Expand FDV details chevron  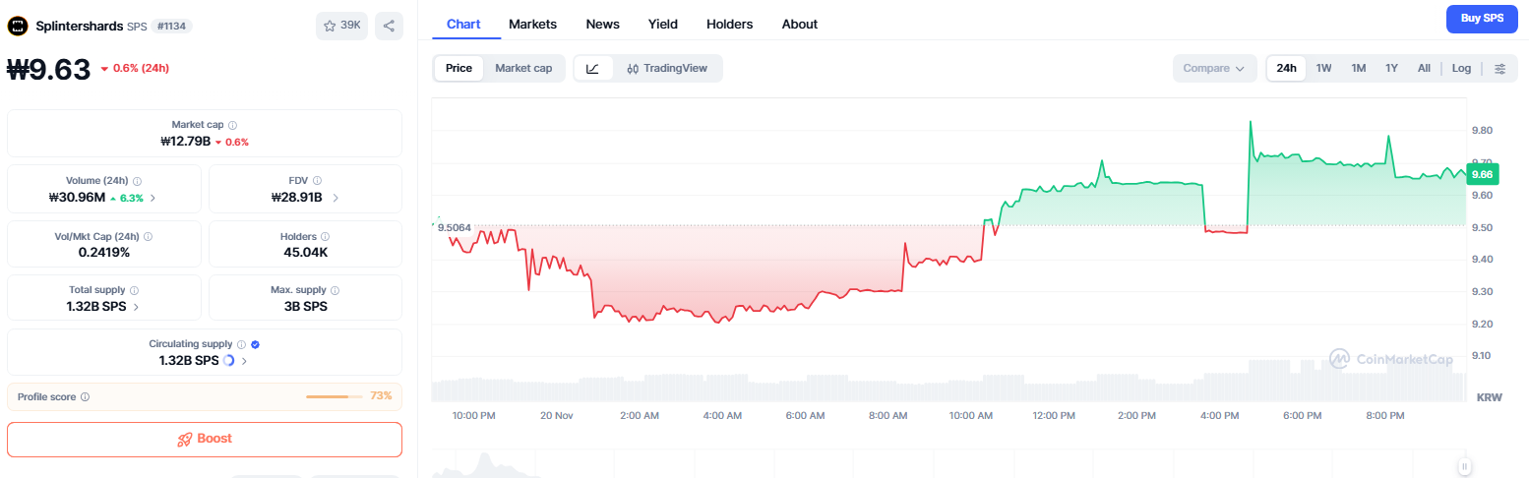(336, 198)
